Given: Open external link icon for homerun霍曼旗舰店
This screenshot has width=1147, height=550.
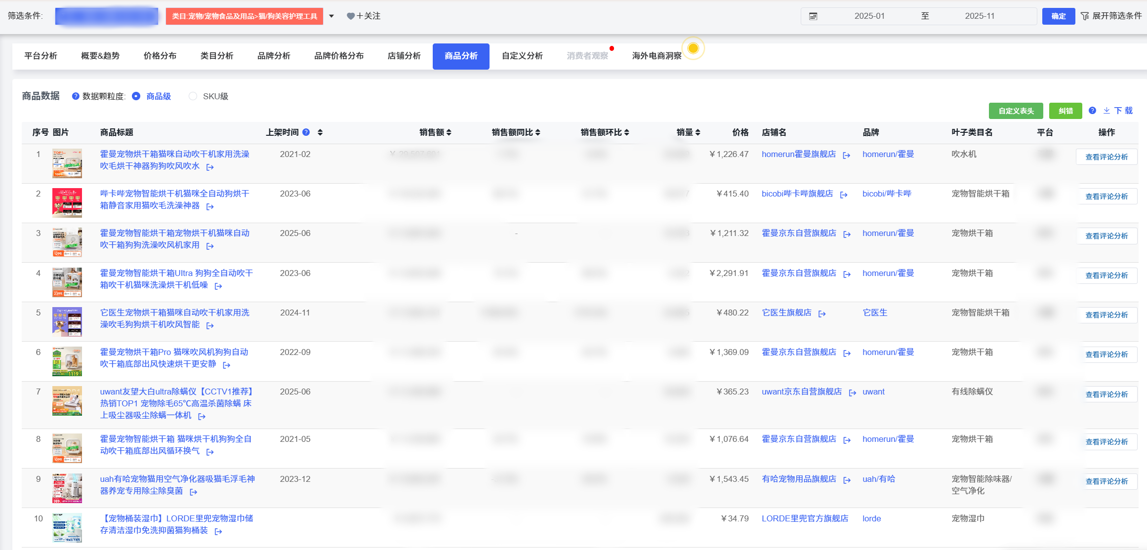Looking at the screenshot, I should click(x=847, y=155).
